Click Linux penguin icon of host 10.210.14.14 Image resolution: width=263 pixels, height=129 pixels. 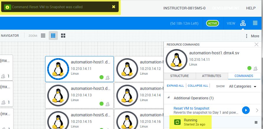pyautogui.click(x=127, y=96)
